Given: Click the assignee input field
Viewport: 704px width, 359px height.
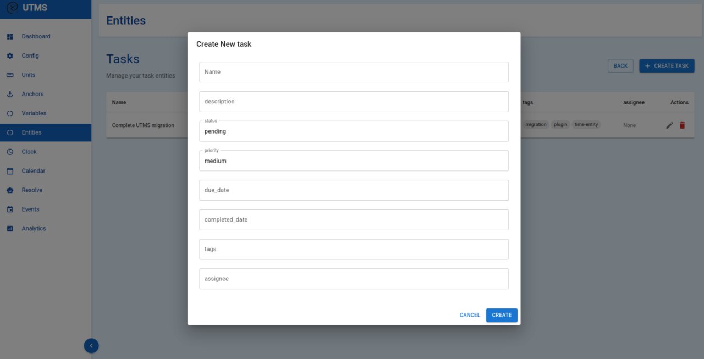Looking at the screenshot, I should (354, 279).
